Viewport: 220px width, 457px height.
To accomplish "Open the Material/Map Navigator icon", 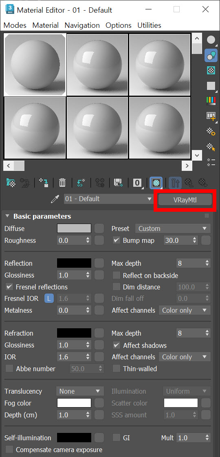I will click(x=211, y=162).
